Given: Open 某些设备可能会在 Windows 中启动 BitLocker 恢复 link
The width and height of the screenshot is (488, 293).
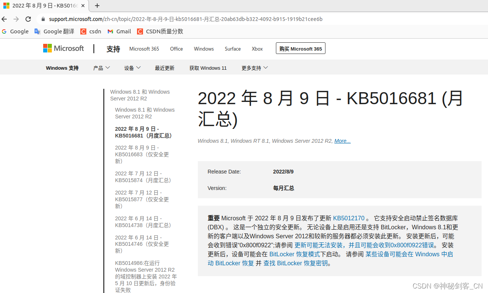Looking at the screenshot, I should coord(330,259).
